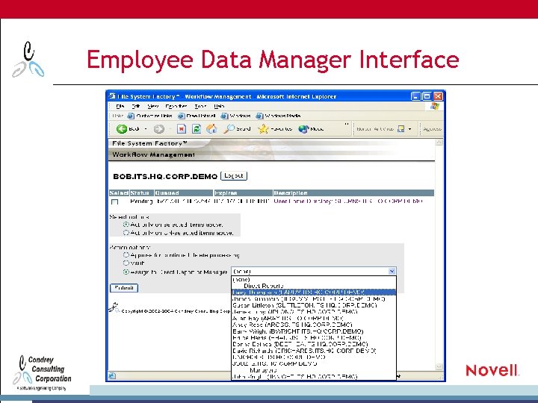The height and width of the screenshot is (403, 538).
Task: Open the View menu
Action: coord(153,106)
